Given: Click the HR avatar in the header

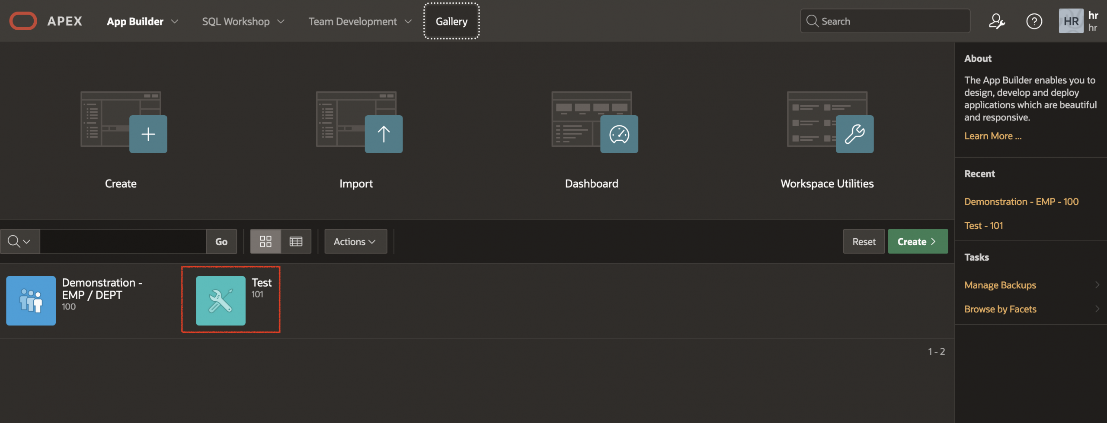Looking at the screenshot, I should click(1071, 21).
